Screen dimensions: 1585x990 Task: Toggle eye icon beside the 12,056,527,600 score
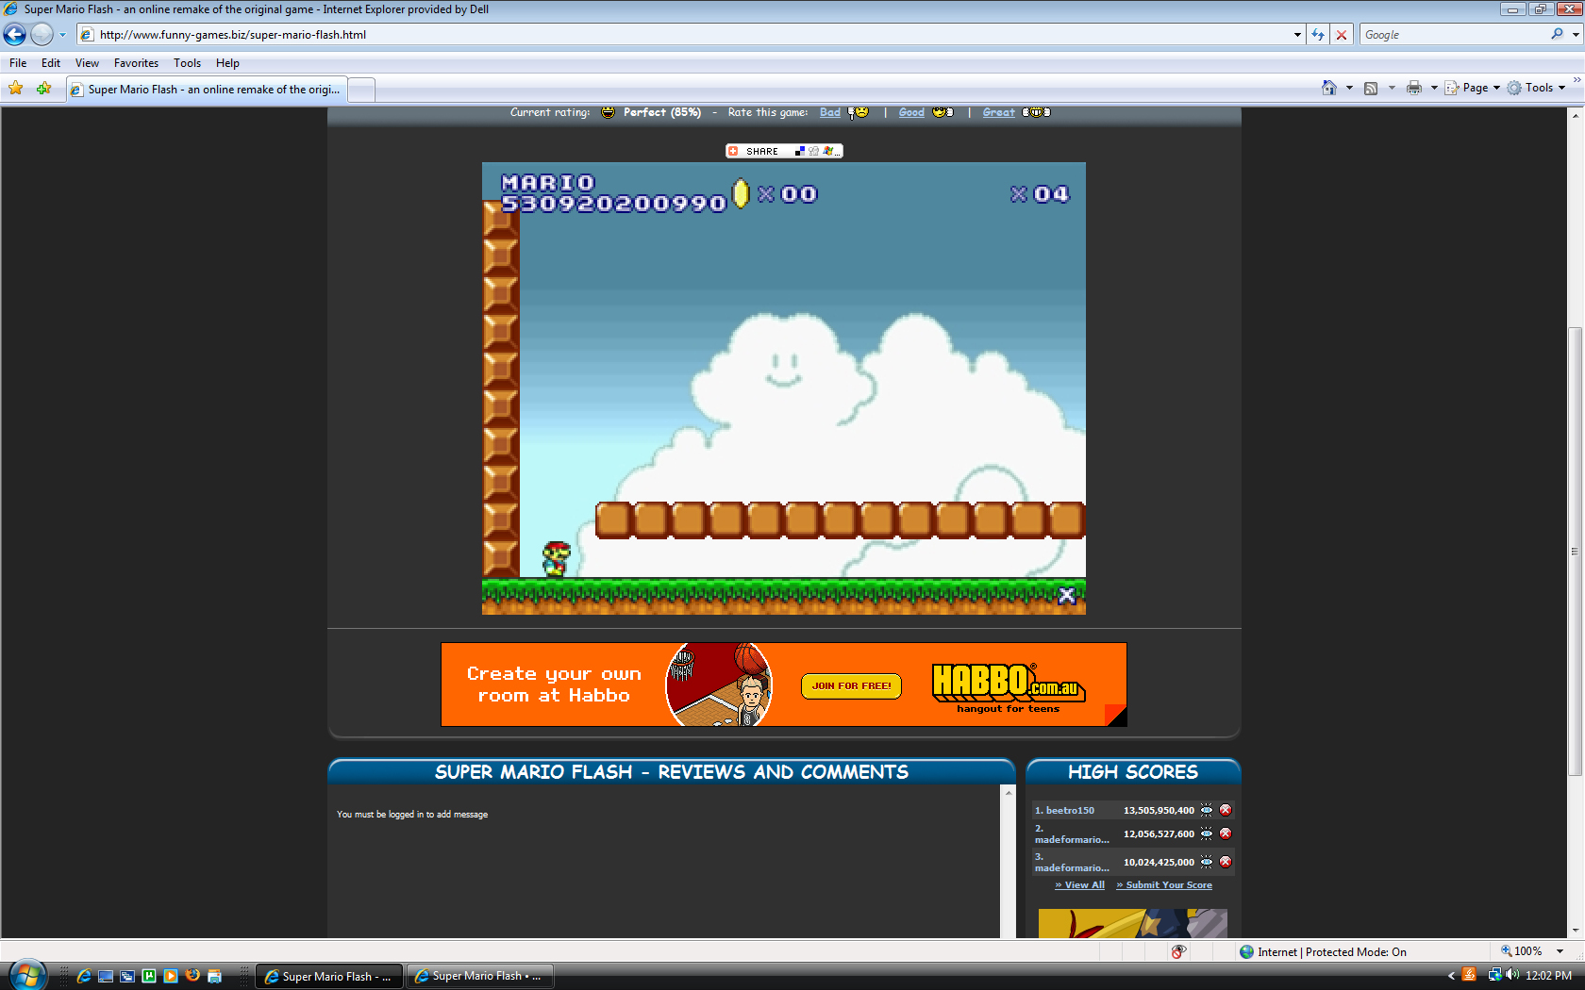click(x=1207, y=833)
